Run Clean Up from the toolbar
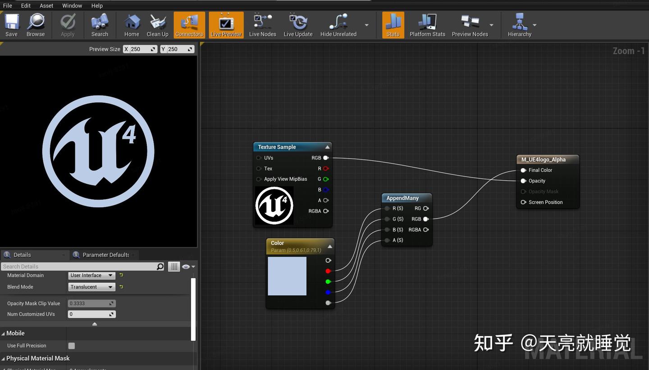This screenshot has width=649, height=370. tap(157, 25)
